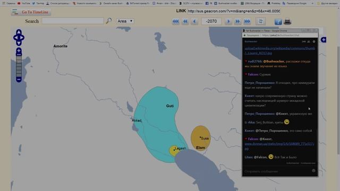Click username Falcon in the Сурожик message

pos(253,74)
